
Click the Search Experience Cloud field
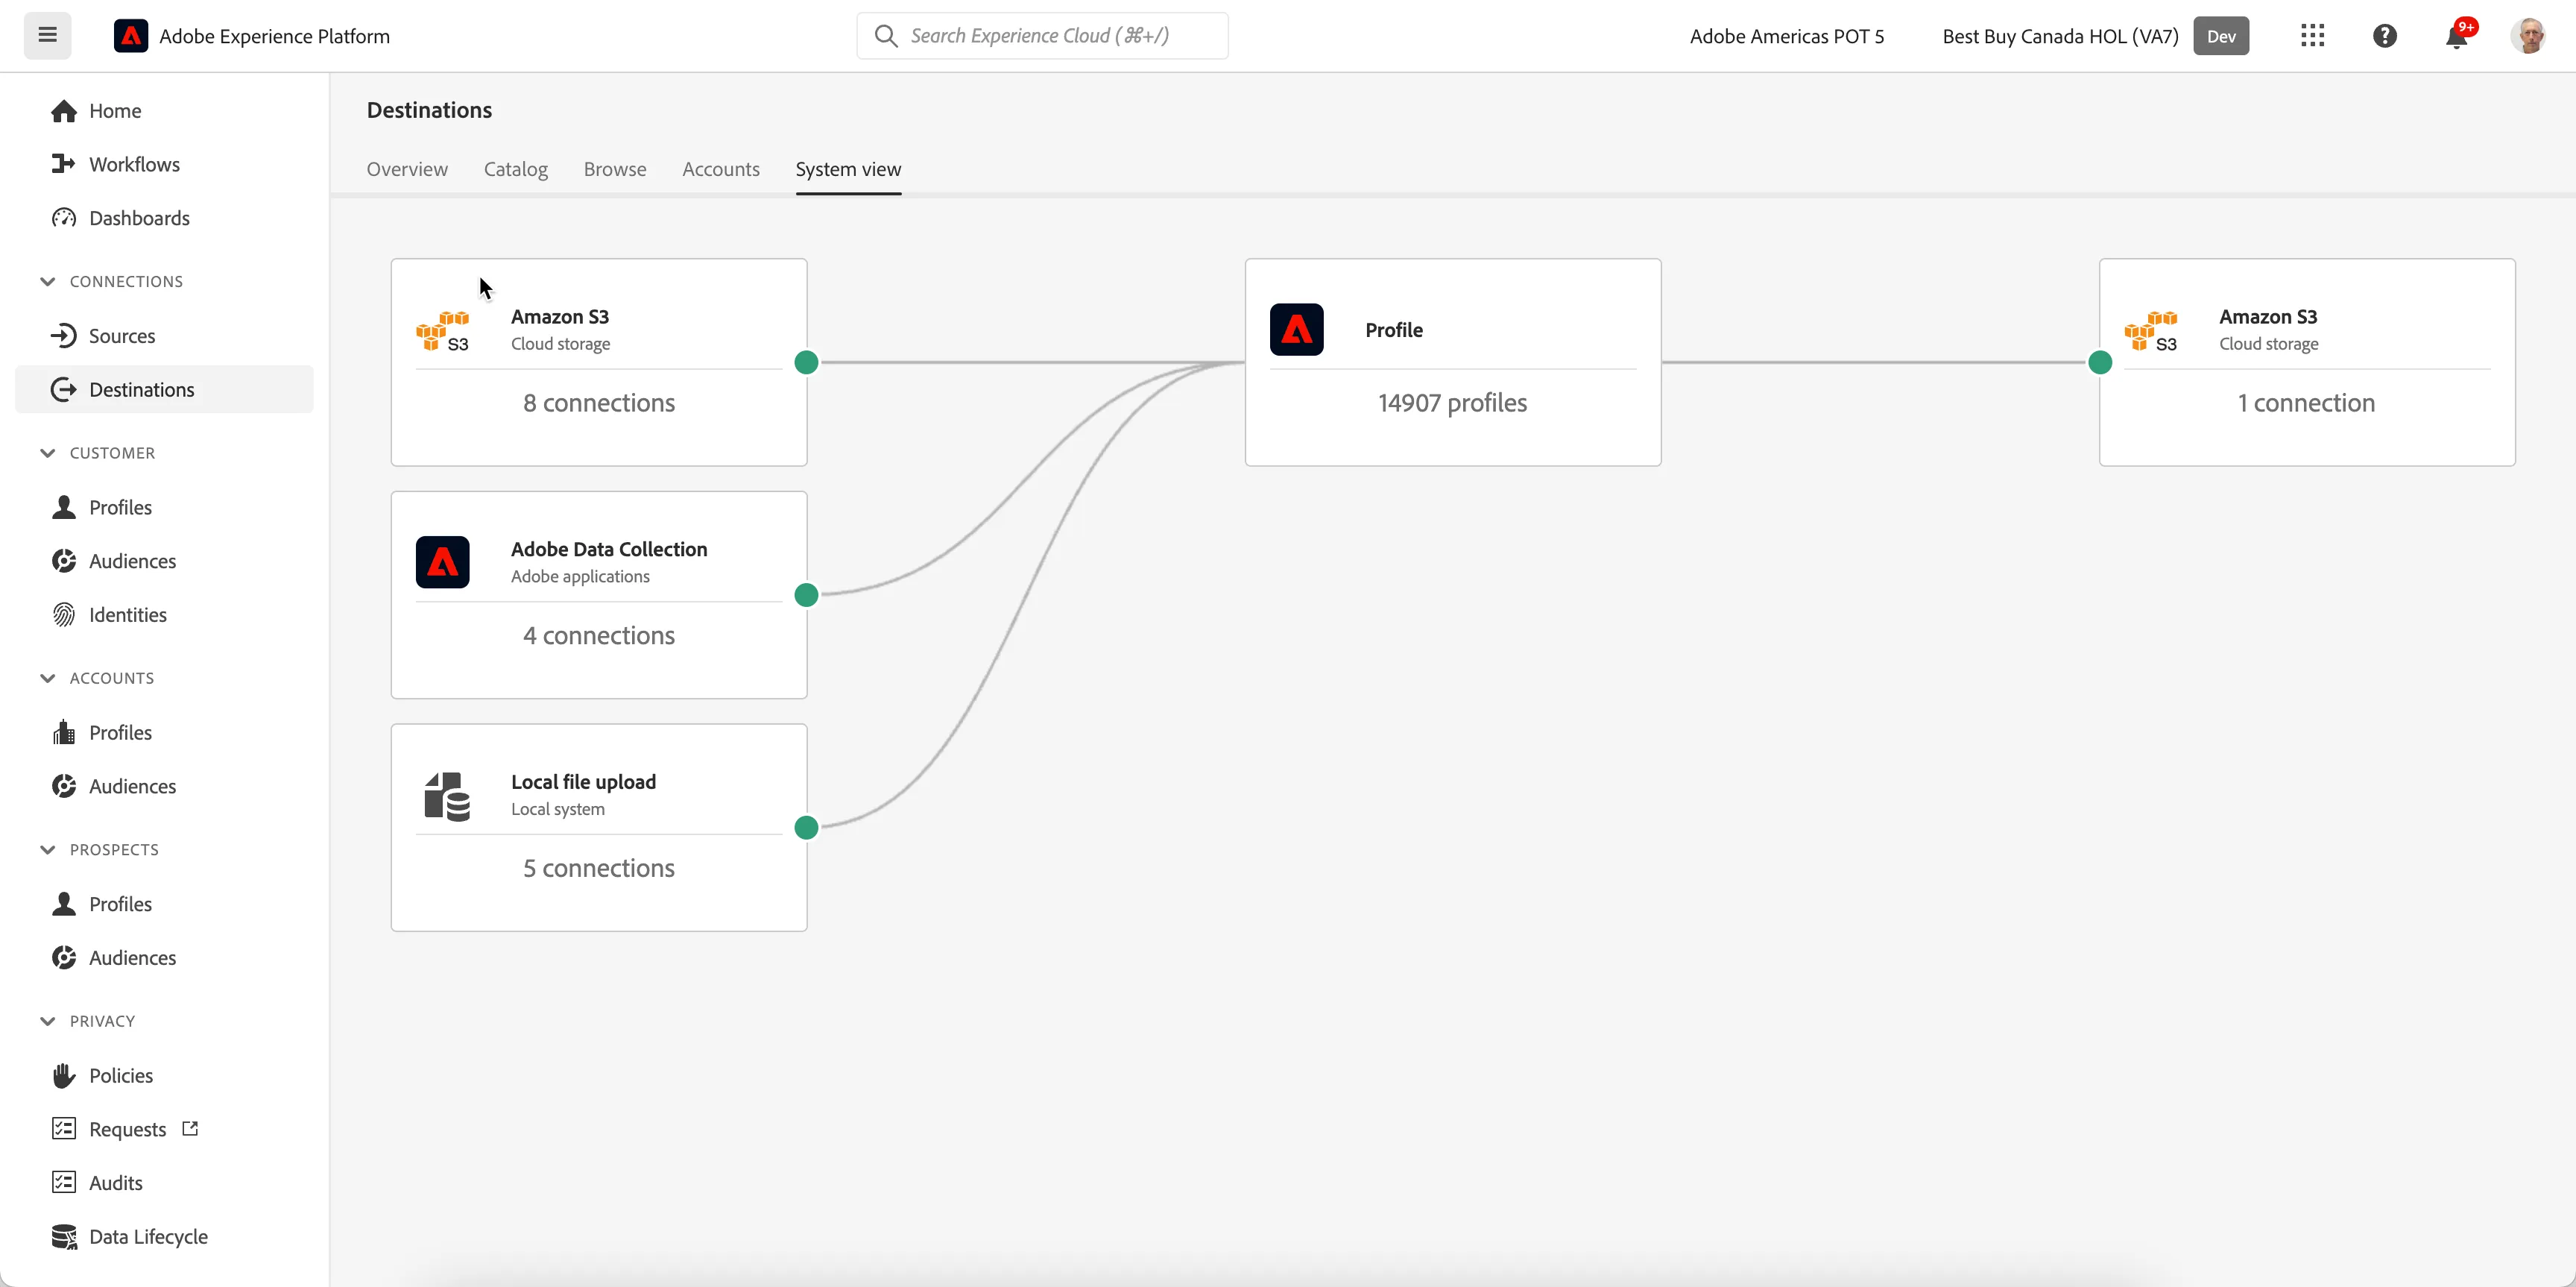(1042, 36)
